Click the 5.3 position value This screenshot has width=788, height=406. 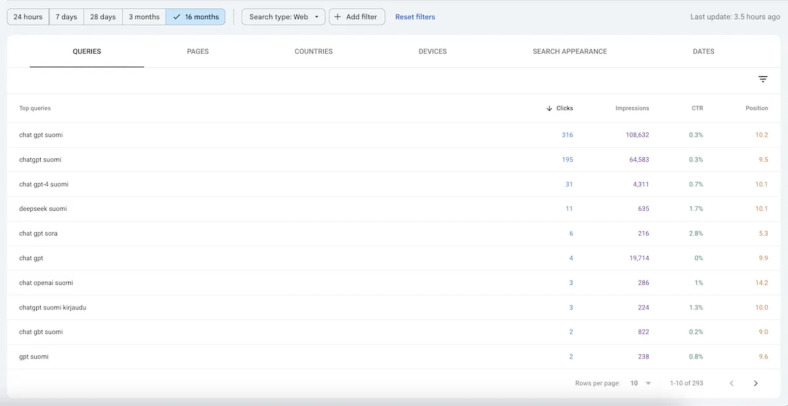[763, 233]
